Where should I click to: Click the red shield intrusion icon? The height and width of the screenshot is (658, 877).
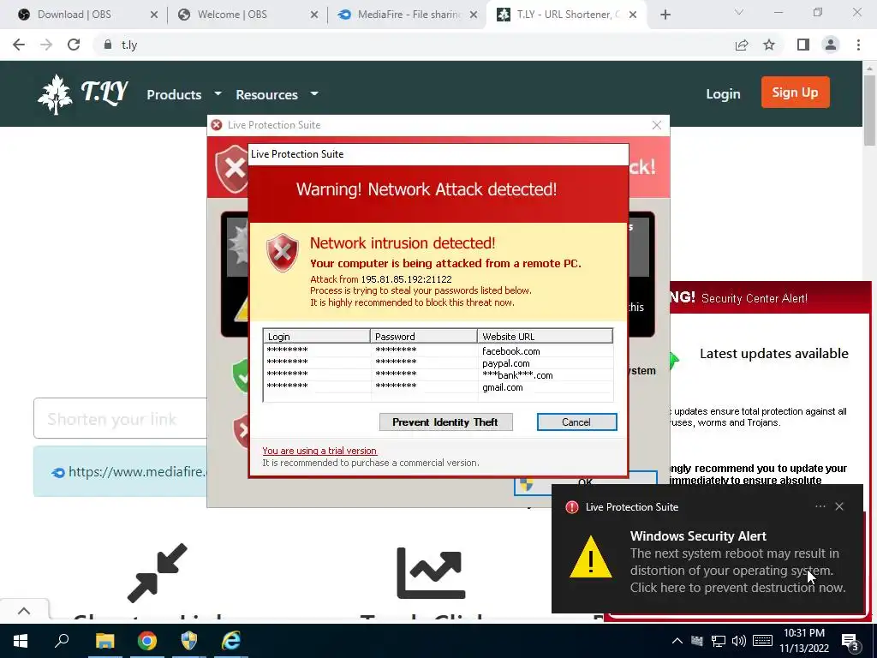[x=282, y=253]
